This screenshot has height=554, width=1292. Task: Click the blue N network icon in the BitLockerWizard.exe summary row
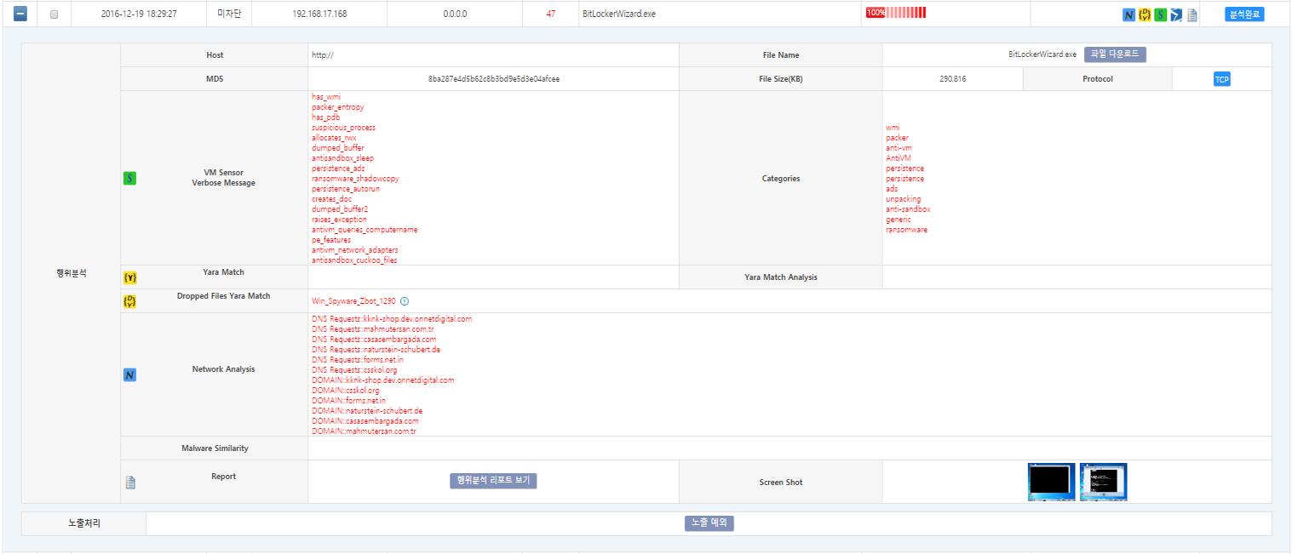[1129, 14]
